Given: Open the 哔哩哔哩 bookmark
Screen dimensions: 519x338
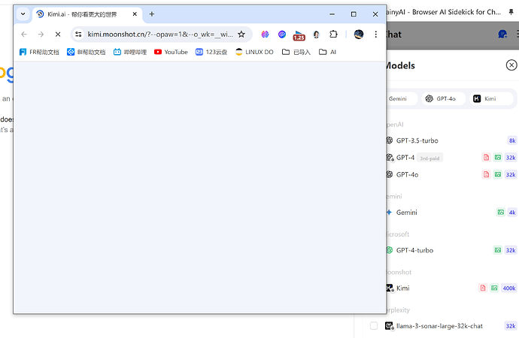Looking at the screenshot, I should [x=129, y=52].
